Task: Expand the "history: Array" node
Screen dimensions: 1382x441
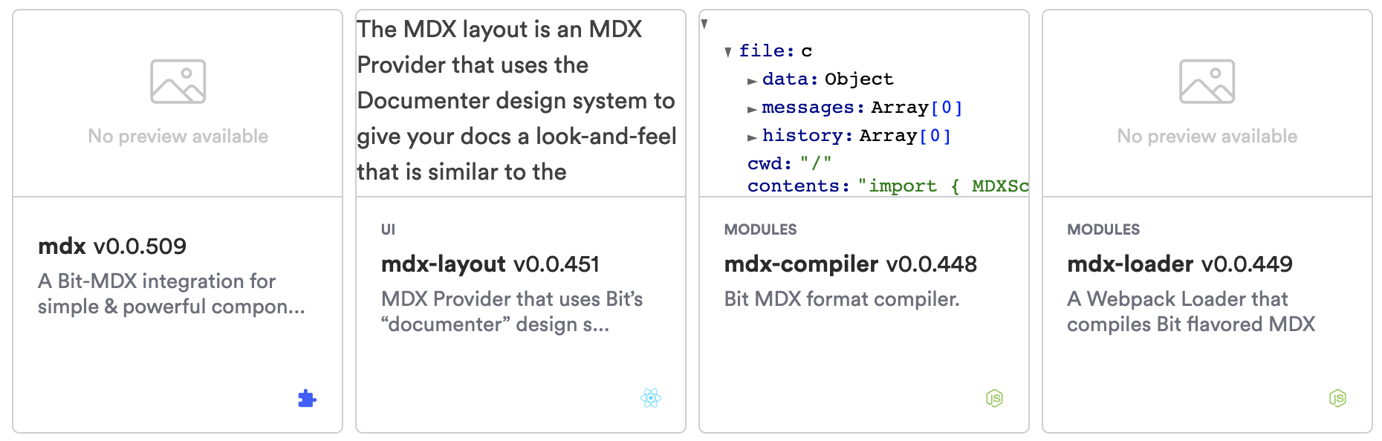Action: click(752, 137)
